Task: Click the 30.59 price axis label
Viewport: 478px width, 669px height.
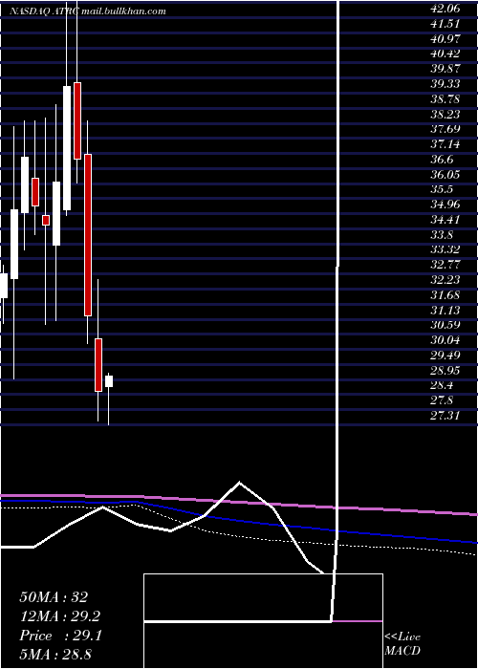Action: tap(445, 325)
